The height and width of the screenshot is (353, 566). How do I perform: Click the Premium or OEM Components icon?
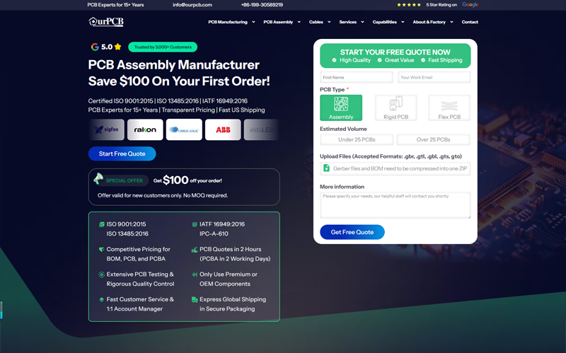click(195, 274)
